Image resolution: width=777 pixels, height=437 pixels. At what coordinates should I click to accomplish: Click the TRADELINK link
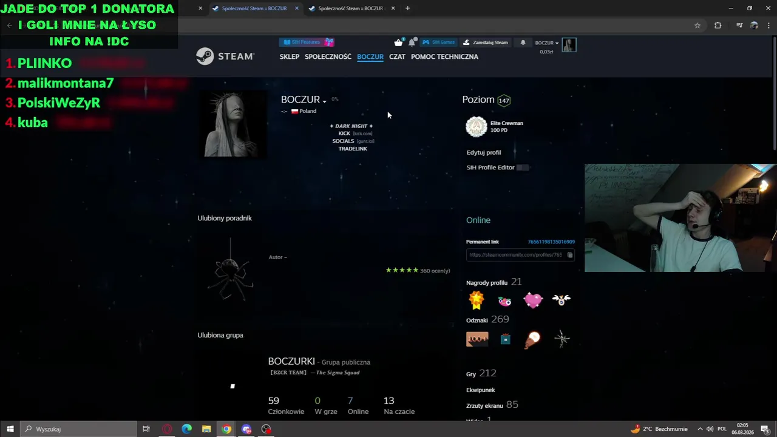click(353, 149)
